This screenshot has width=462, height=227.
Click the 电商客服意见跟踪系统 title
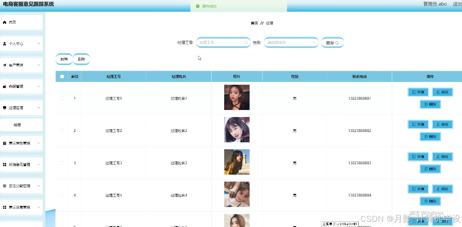tap(29, 4)
